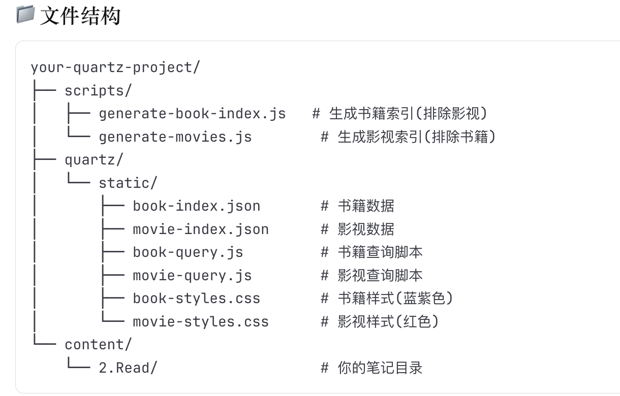This screenshot has width=620, height=396.
Task: Click the book-styles.css file name
Action: point(196,299)
